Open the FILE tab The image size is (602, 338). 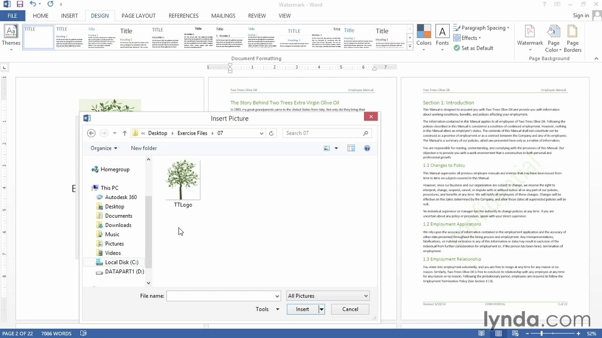pos(12,15)
